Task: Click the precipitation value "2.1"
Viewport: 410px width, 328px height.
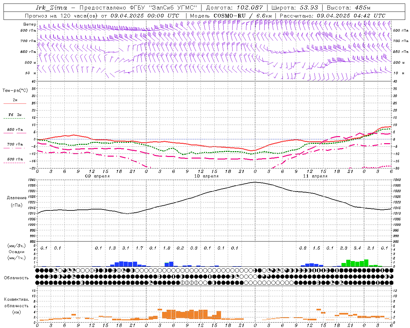Action: pyautogui.click(x=371, y=248)
